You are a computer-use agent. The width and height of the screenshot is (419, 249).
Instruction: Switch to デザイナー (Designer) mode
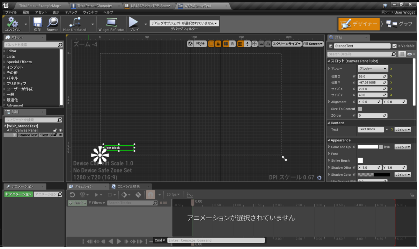click(x=359, y=24)
